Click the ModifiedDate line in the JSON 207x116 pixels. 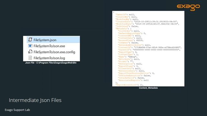(x=147, y=24)
